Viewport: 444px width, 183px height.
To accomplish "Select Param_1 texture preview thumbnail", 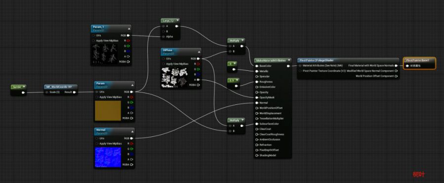I will pyautogui.click(x=105, y=53).
